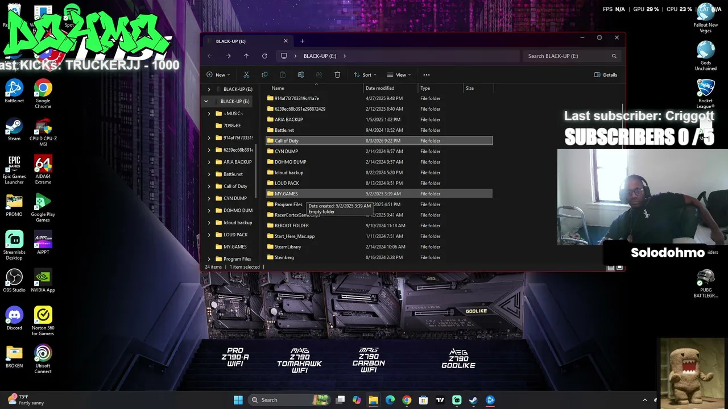Viewport: 728px width, 409px height.
Task: Open See more options ellipsis menu
Action: [427, 74]
